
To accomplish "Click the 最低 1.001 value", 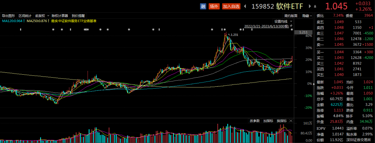I will 368,99.
